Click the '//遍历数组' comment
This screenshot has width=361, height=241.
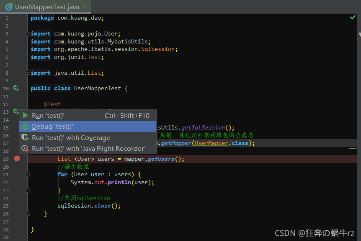click(x=73, y=167)
